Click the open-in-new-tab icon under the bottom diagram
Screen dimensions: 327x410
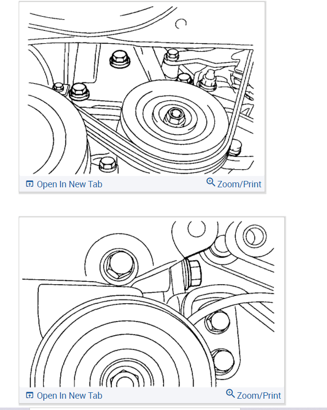(x=29, y=395)
